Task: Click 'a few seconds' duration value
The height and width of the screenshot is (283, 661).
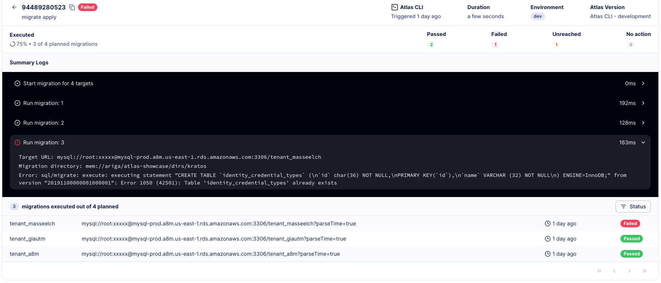Action: [486, 16]
